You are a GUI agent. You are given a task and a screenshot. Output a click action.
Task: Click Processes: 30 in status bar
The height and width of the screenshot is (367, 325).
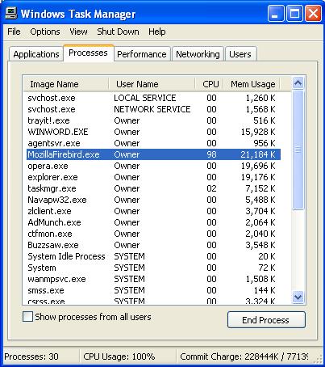31,356
